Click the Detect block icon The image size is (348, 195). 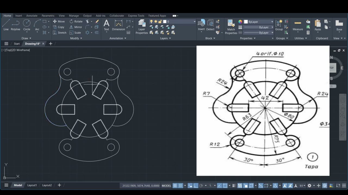tap(210, 25)
